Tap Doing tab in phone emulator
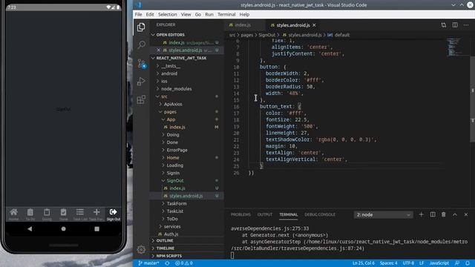The image size is (475, 267). pyautogui.click(x=47, y=214)
